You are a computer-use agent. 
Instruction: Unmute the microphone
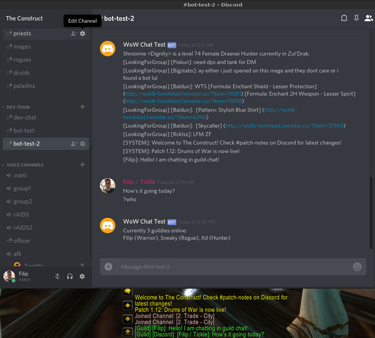click(x=57, y=276)
